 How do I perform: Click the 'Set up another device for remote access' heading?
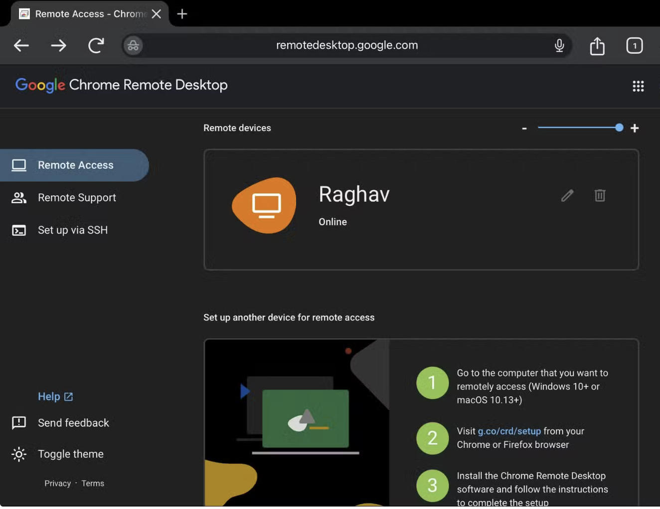(x=289, y=318)
